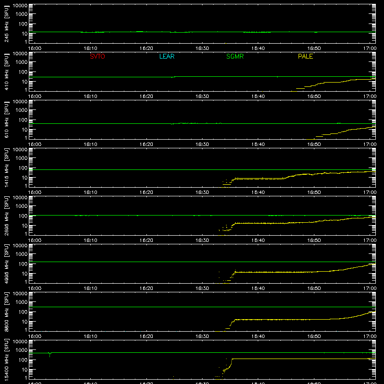The height and width of the screenshot is (384, 384).
Task: Click the green SGMR trace in 4995 MHz panel
Action: click(x=202, y=262)
